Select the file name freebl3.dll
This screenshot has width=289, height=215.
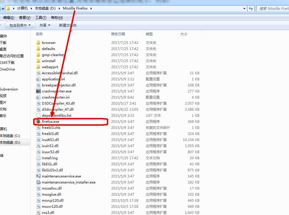pos(50,134)
